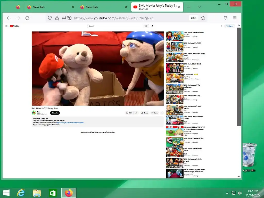Open Minecraft NOOB vs PRO video
Screen dimensions: 264x198
click(x=175, y=131)
